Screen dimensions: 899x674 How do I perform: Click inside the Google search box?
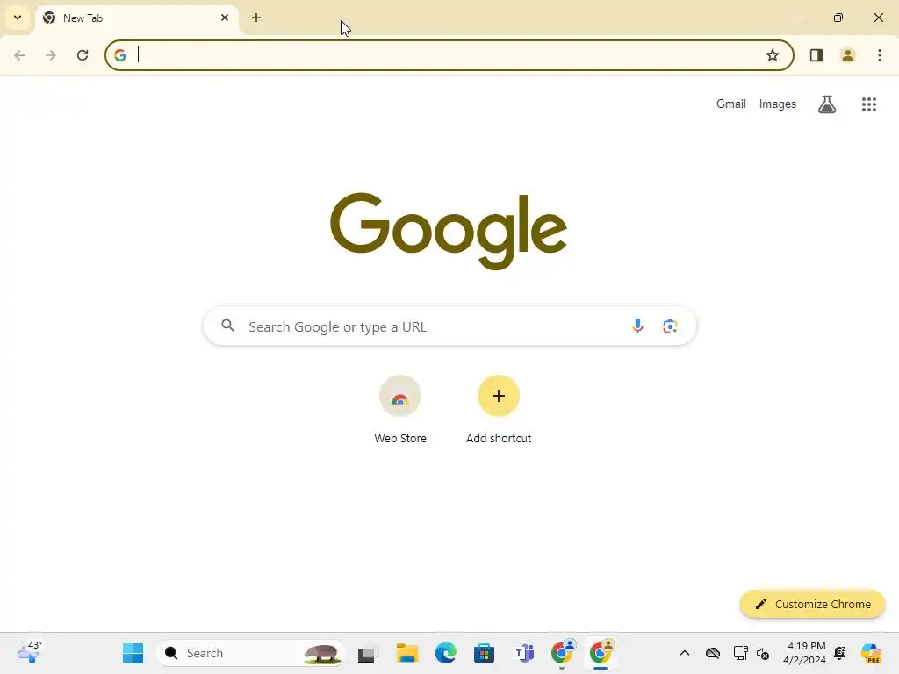coord(449,326)
